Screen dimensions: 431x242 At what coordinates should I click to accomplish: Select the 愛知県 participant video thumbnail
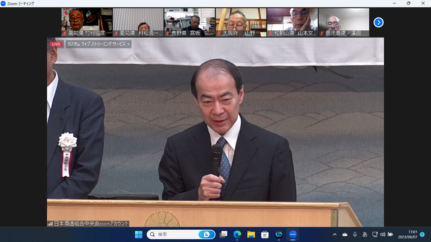pyautogui.click(x=138, y=22)
